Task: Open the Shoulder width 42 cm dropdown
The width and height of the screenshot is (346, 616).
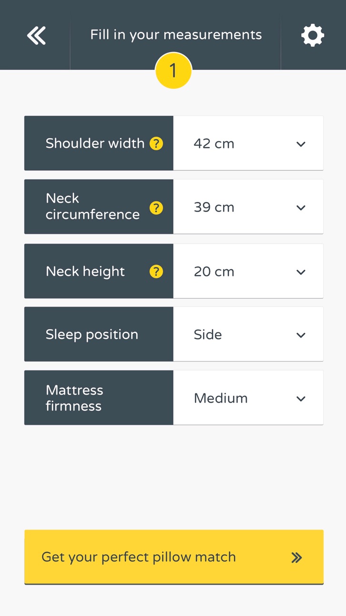Action: click(248, 143)
